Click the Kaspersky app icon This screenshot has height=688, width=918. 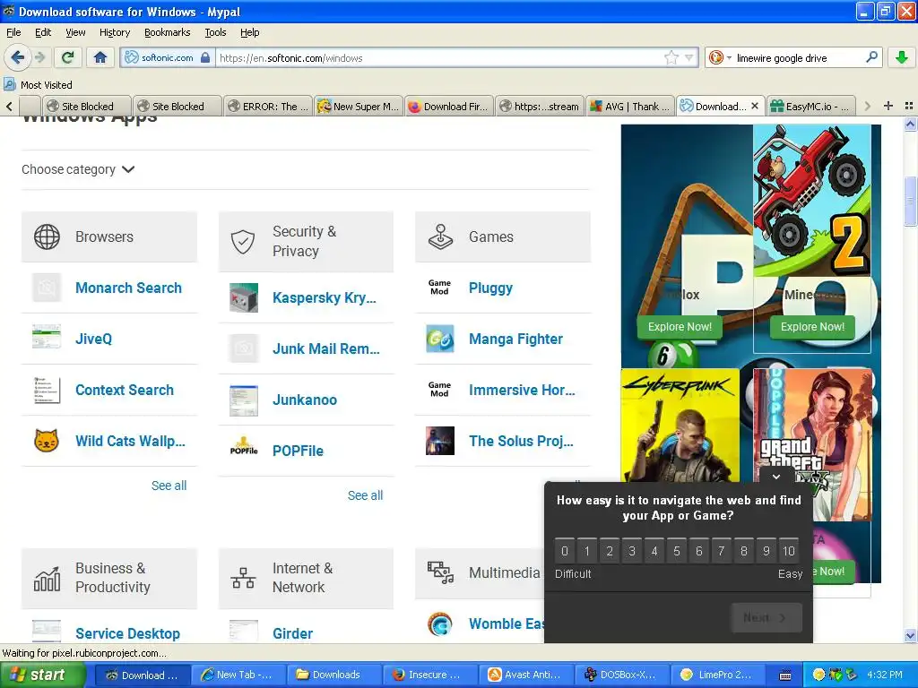coord(244,297)
